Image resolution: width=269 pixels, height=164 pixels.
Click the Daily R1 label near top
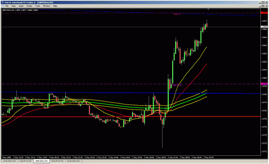[x=177, y=14]
